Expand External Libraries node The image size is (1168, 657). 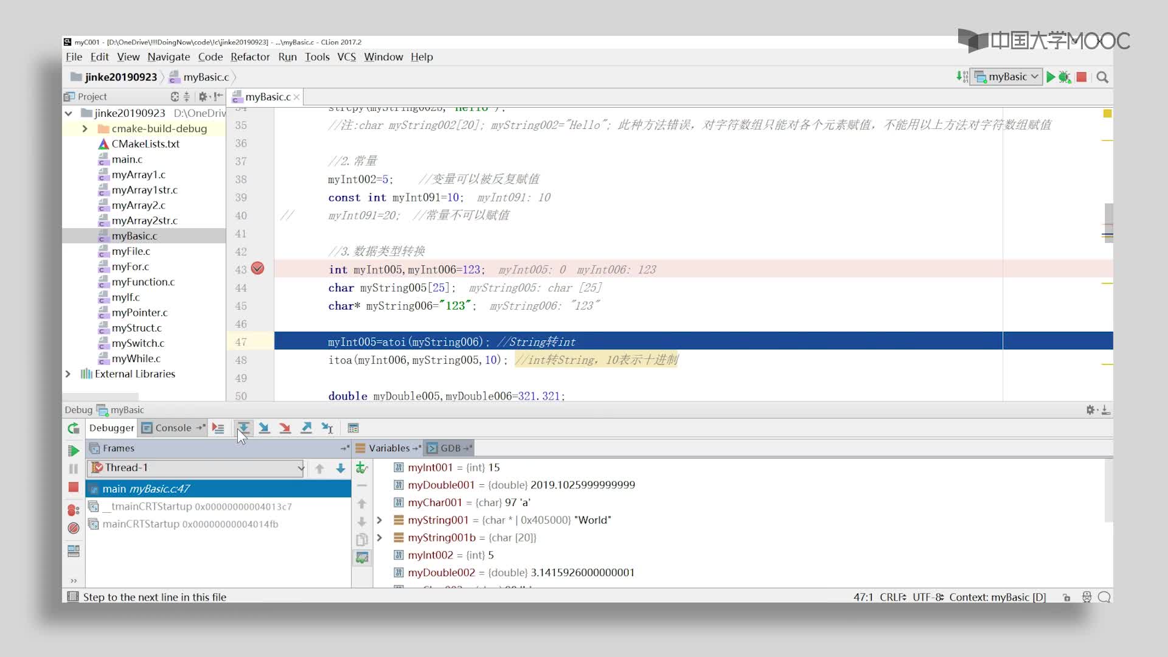68,374
